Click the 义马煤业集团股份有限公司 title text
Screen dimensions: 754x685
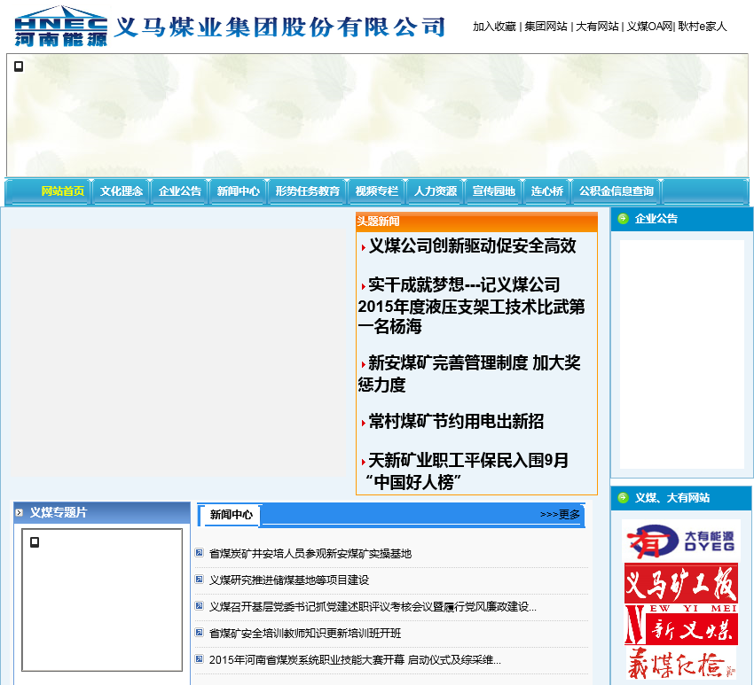coord(279,27)
